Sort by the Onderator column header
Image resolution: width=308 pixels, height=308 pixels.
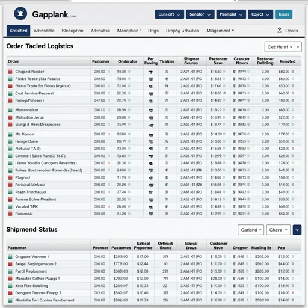point(128,61)
